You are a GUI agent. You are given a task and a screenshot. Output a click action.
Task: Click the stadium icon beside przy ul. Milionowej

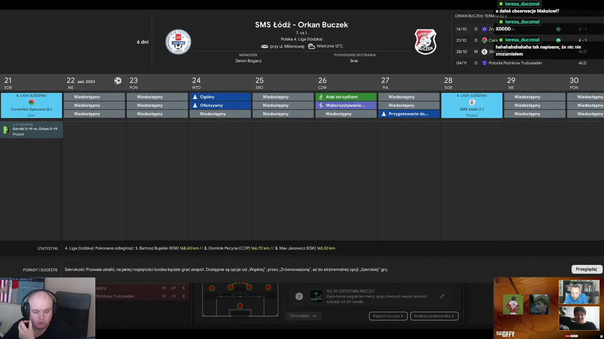click(x=265, y=46)
